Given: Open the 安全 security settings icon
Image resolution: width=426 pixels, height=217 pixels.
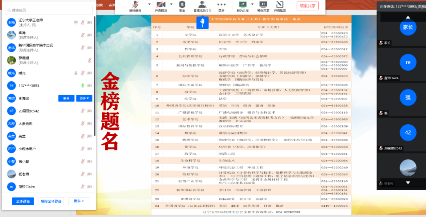Looking at the screenshot, I should (x=182, y=5).
